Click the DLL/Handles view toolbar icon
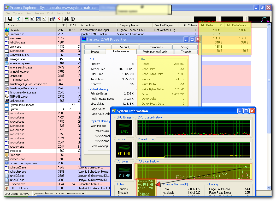 pos(44,19)
